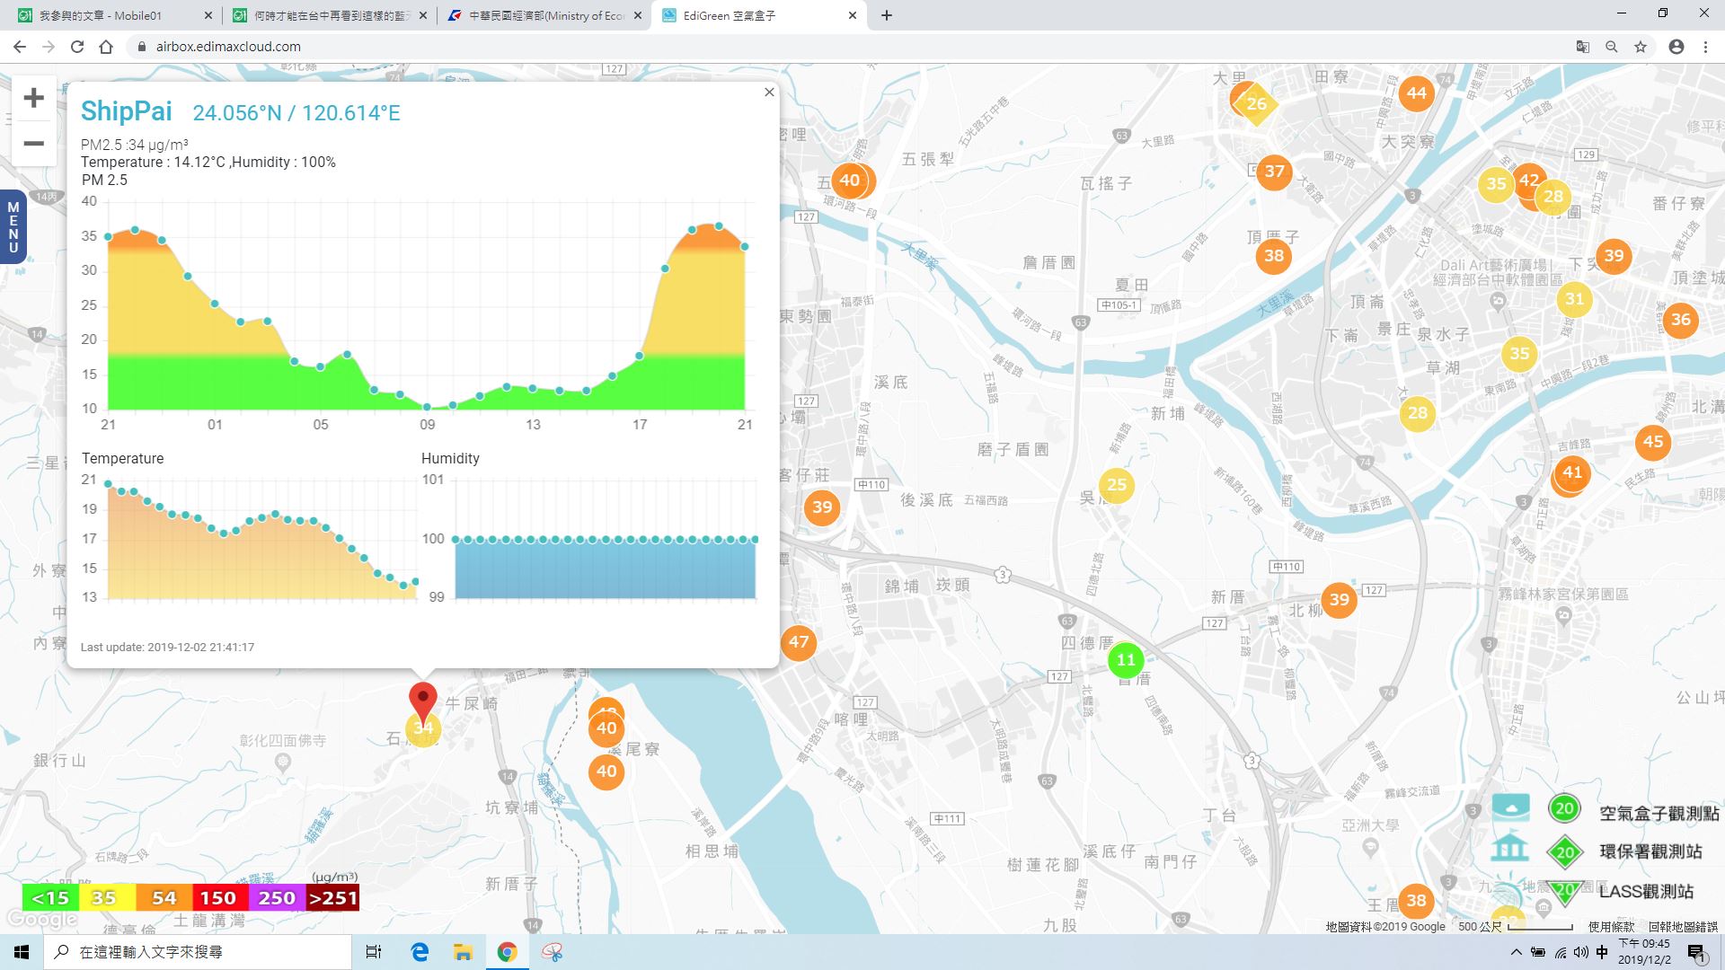The height and width of the screenshot is (970, 1725).
Task: Switch to the 中華民國經濟部 browser tab
Action: tap(544, 15)
